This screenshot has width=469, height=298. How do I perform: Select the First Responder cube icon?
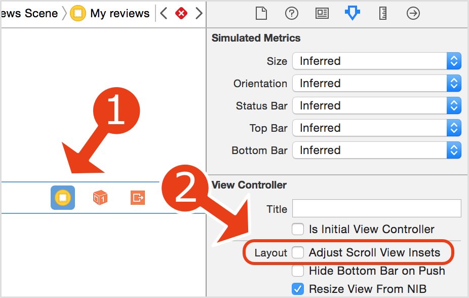(x=100, y=198)
